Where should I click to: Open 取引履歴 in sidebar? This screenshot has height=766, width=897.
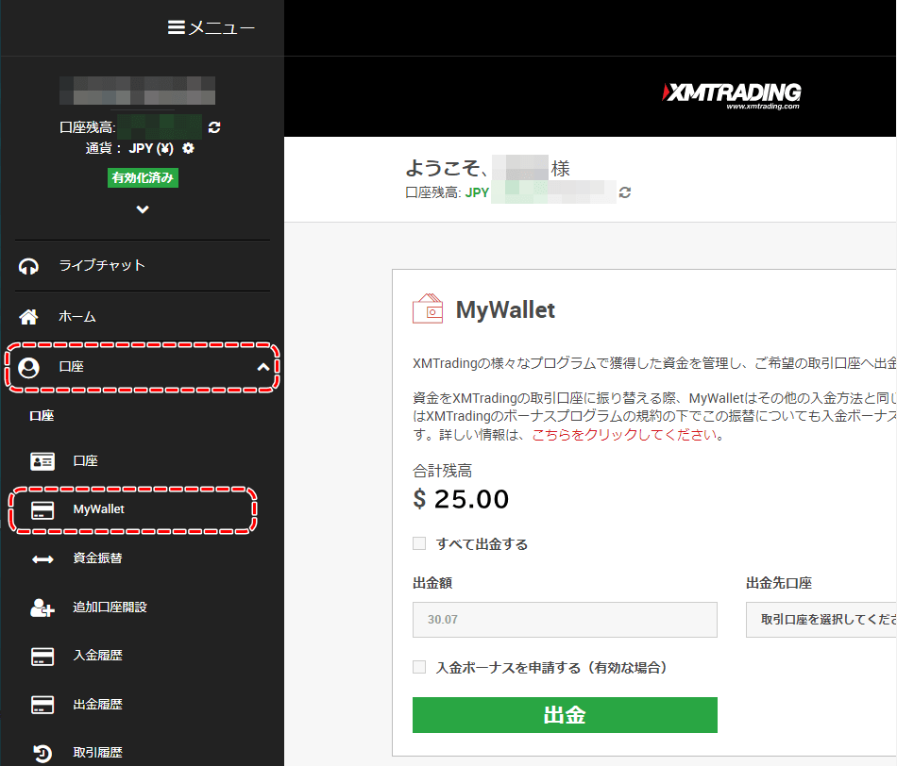(x=97, y=752)
